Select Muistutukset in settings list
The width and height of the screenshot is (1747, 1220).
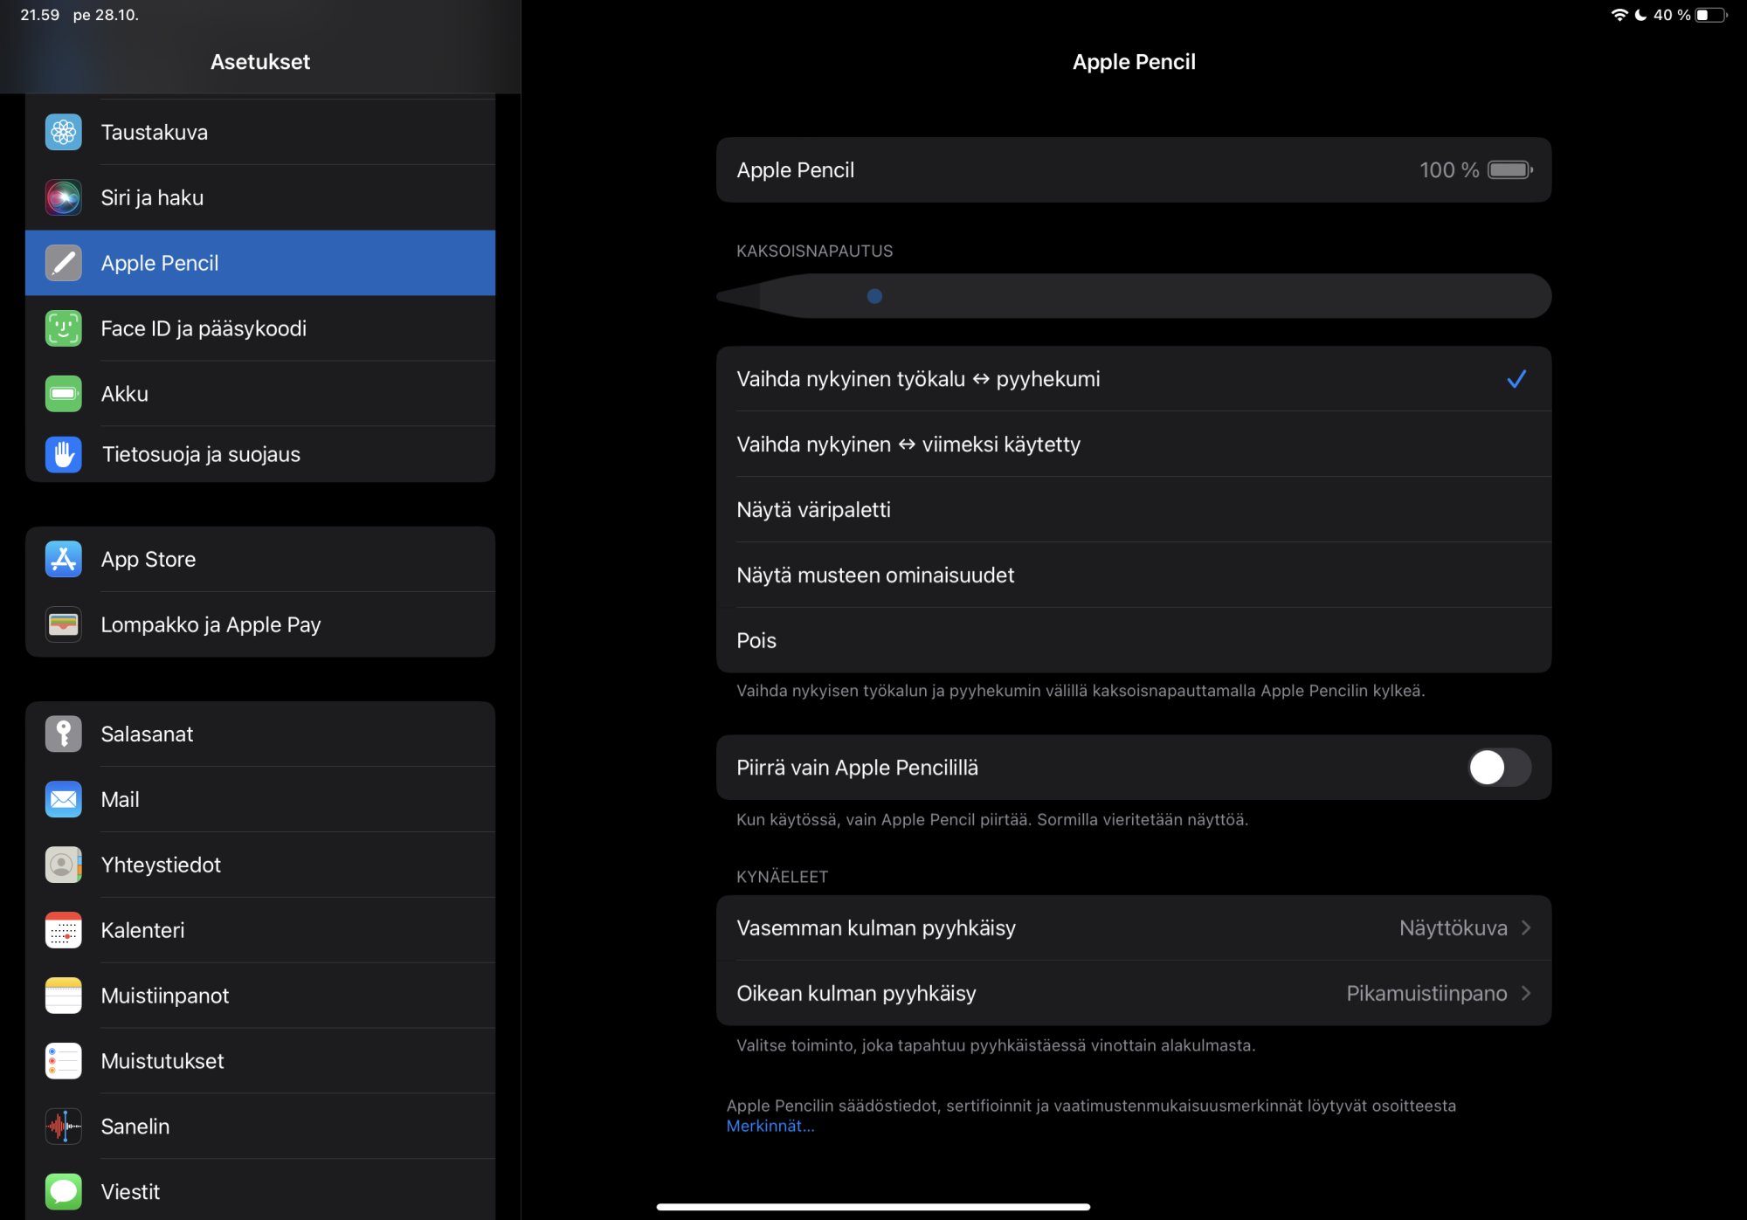162,1061
